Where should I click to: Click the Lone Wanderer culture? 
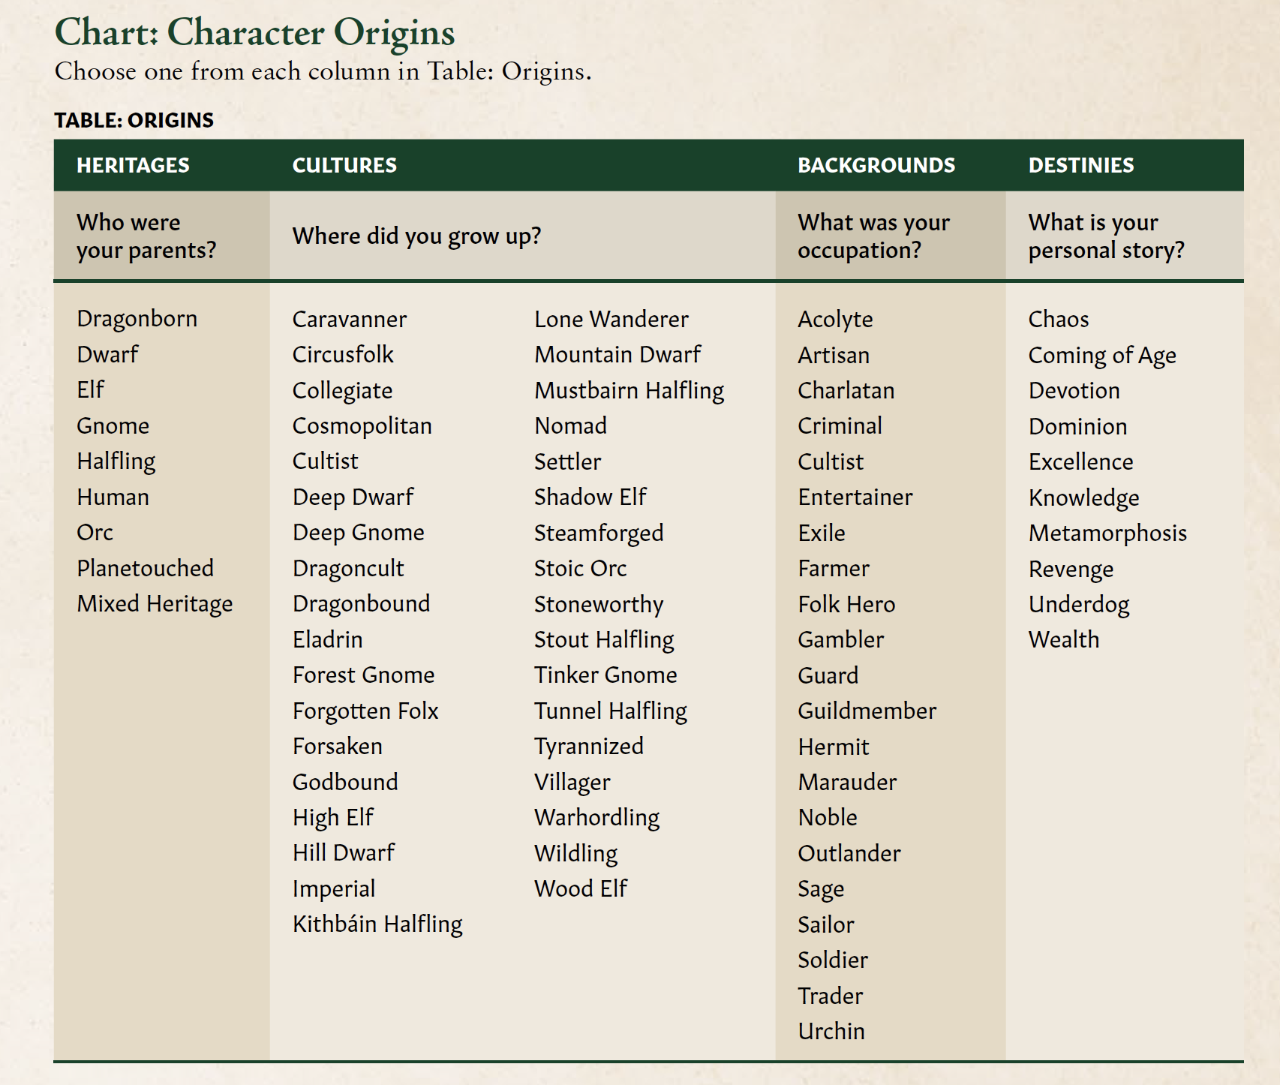point(611,319)
